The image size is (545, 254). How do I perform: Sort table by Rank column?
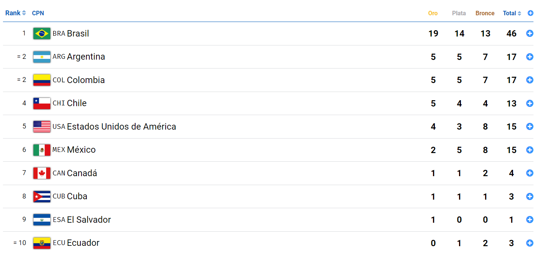coord(15,13)
